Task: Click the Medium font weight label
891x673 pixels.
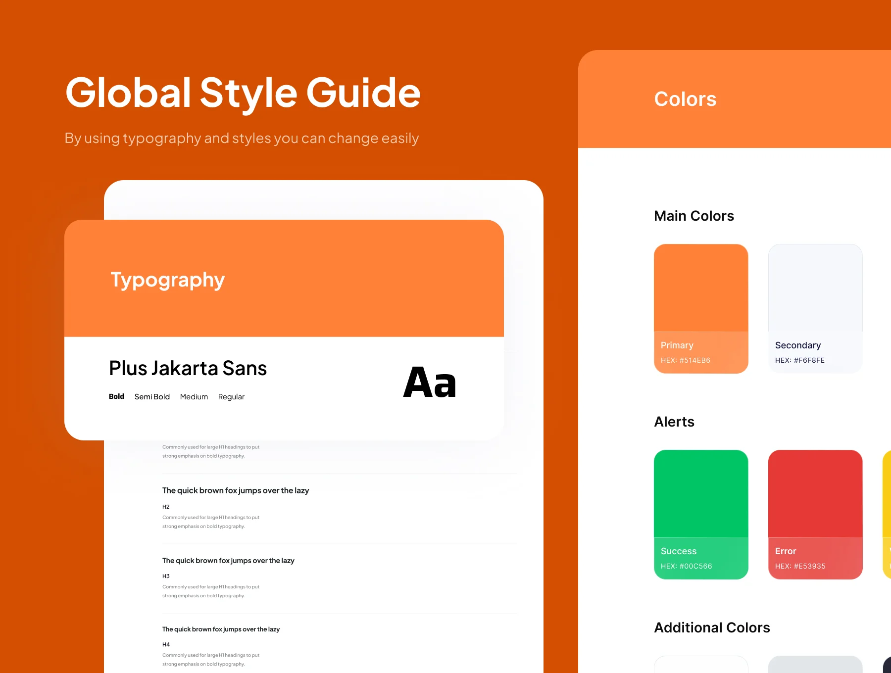Action: pos(194,397)
